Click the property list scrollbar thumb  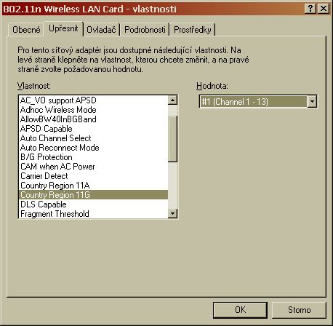coord(172,139)
